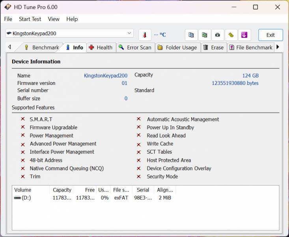
Task: Switch to the File Benchmark tab
Action: [x=251, y=47]
